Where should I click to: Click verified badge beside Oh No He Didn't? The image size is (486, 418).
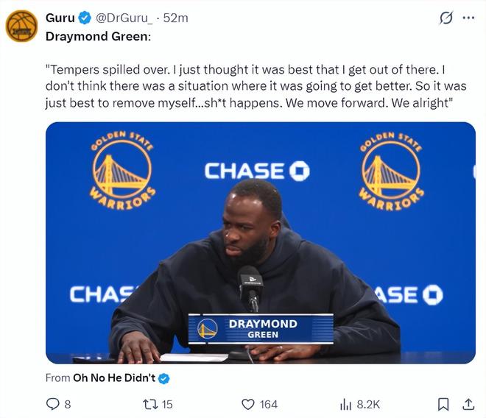tap(164, 378)
